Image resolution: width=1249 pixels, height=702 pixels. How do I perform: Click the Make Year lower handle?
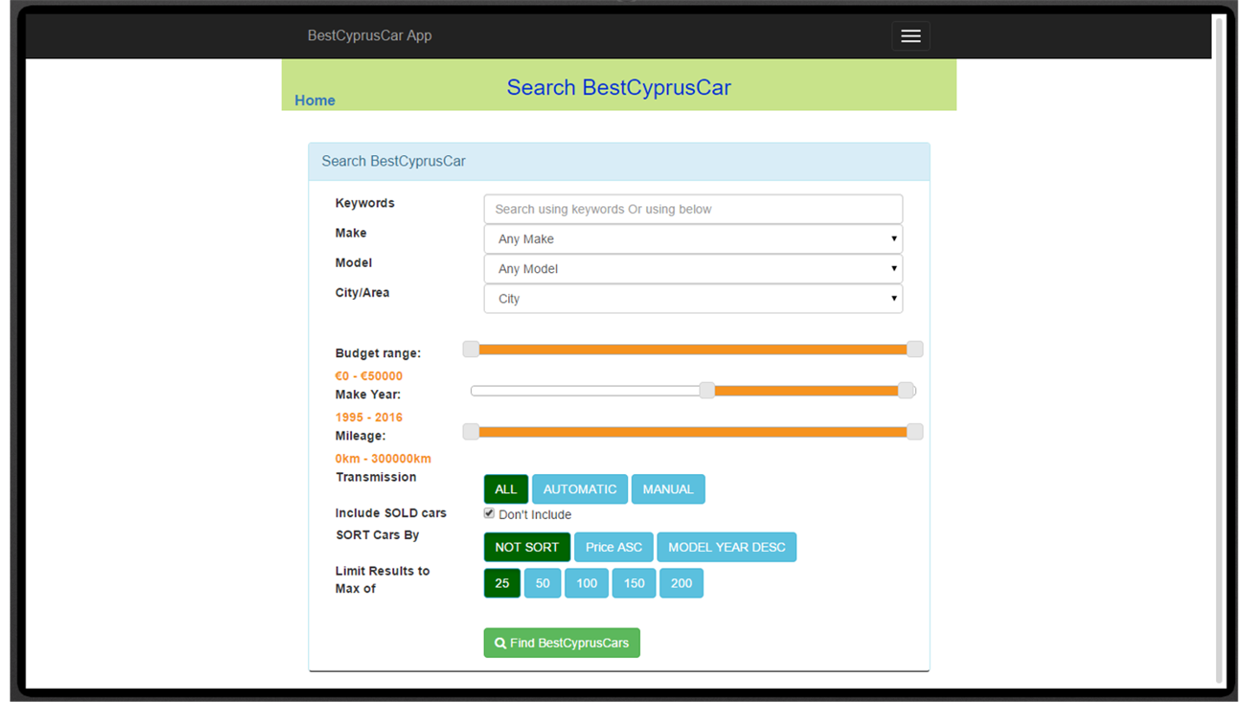click(707, 391)
